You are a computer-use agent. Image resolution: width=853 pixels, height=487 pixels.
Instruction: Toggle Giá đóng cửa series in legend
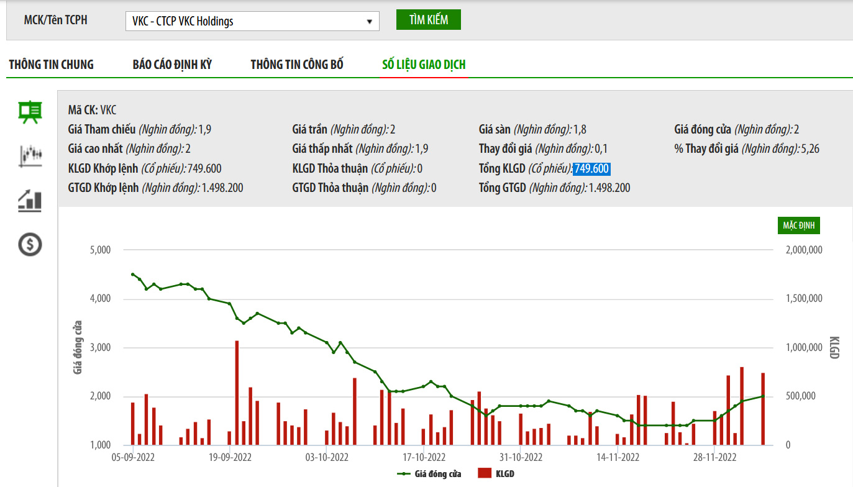[x=439, y=474]
